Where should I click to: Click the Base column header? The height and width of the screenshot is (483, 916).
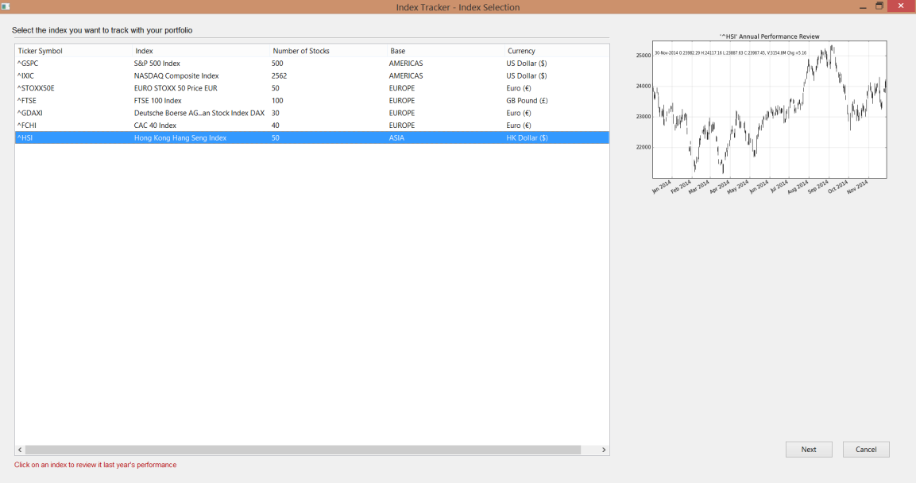click(446, 51)
